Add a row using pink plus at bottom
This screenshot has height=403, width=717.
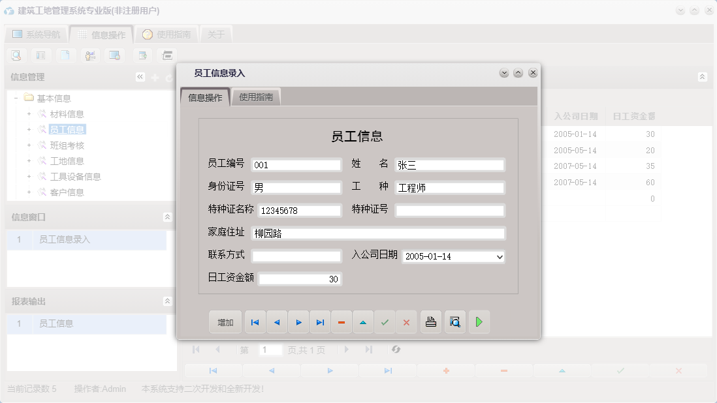[x=446, y=369]
